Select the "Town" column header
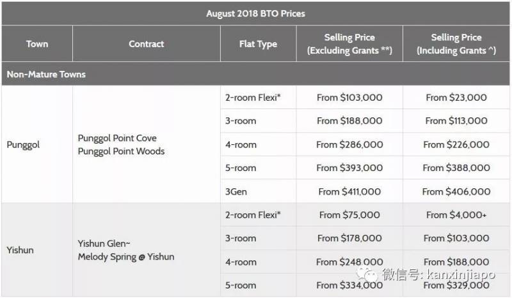This screenshot has width=512, height=298. [37, 44]
